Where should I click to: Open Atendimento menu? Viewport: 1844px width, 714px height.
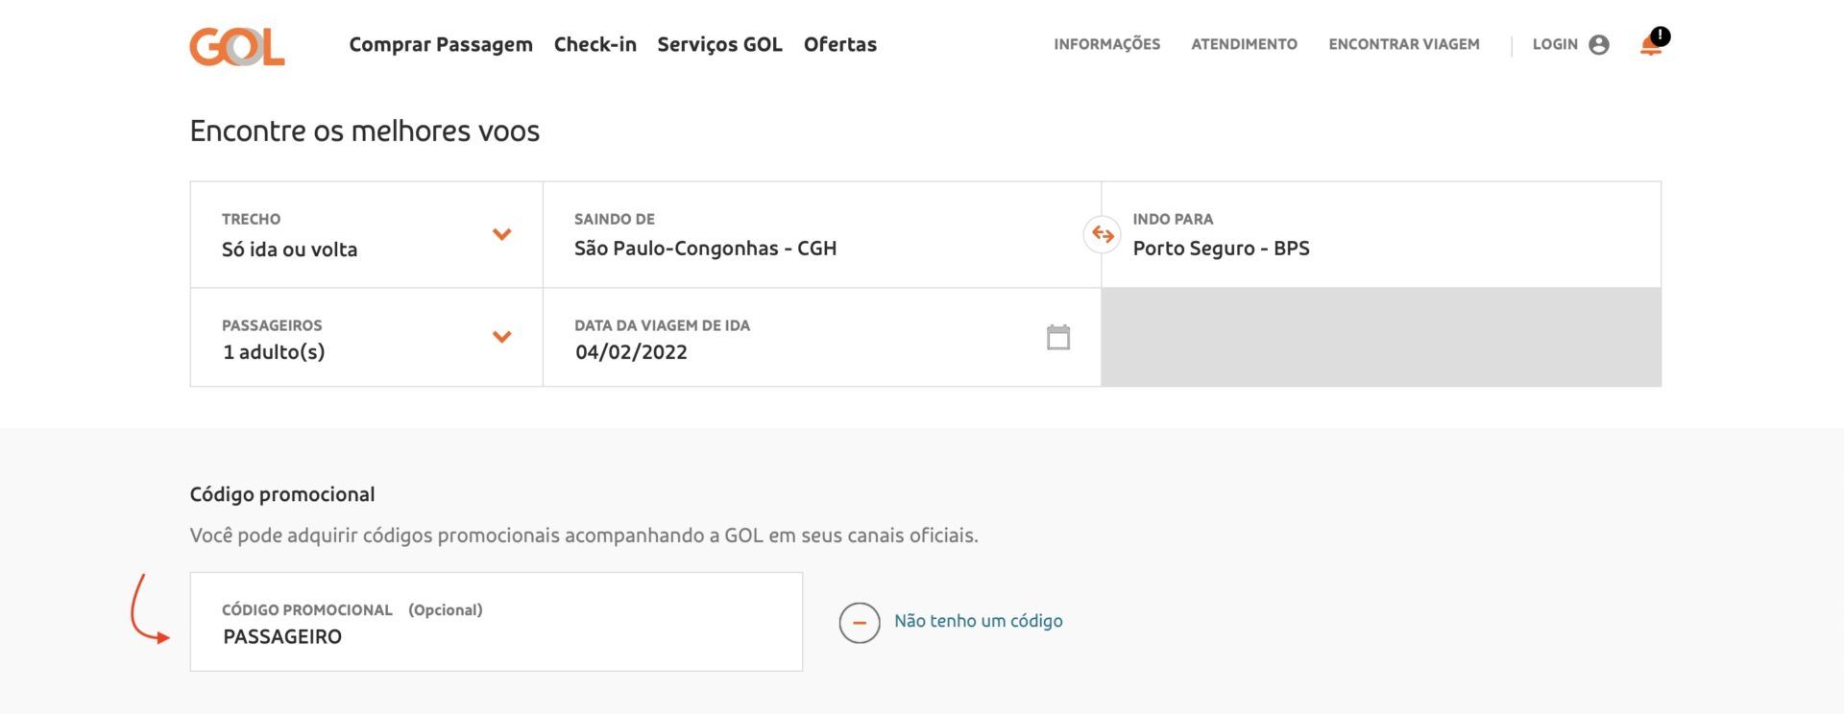click(1245, 44)
